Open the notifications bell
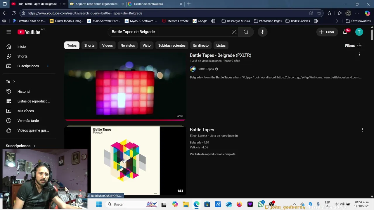The height and width of the screenshot is (210, 374). (x=345, y=32)
